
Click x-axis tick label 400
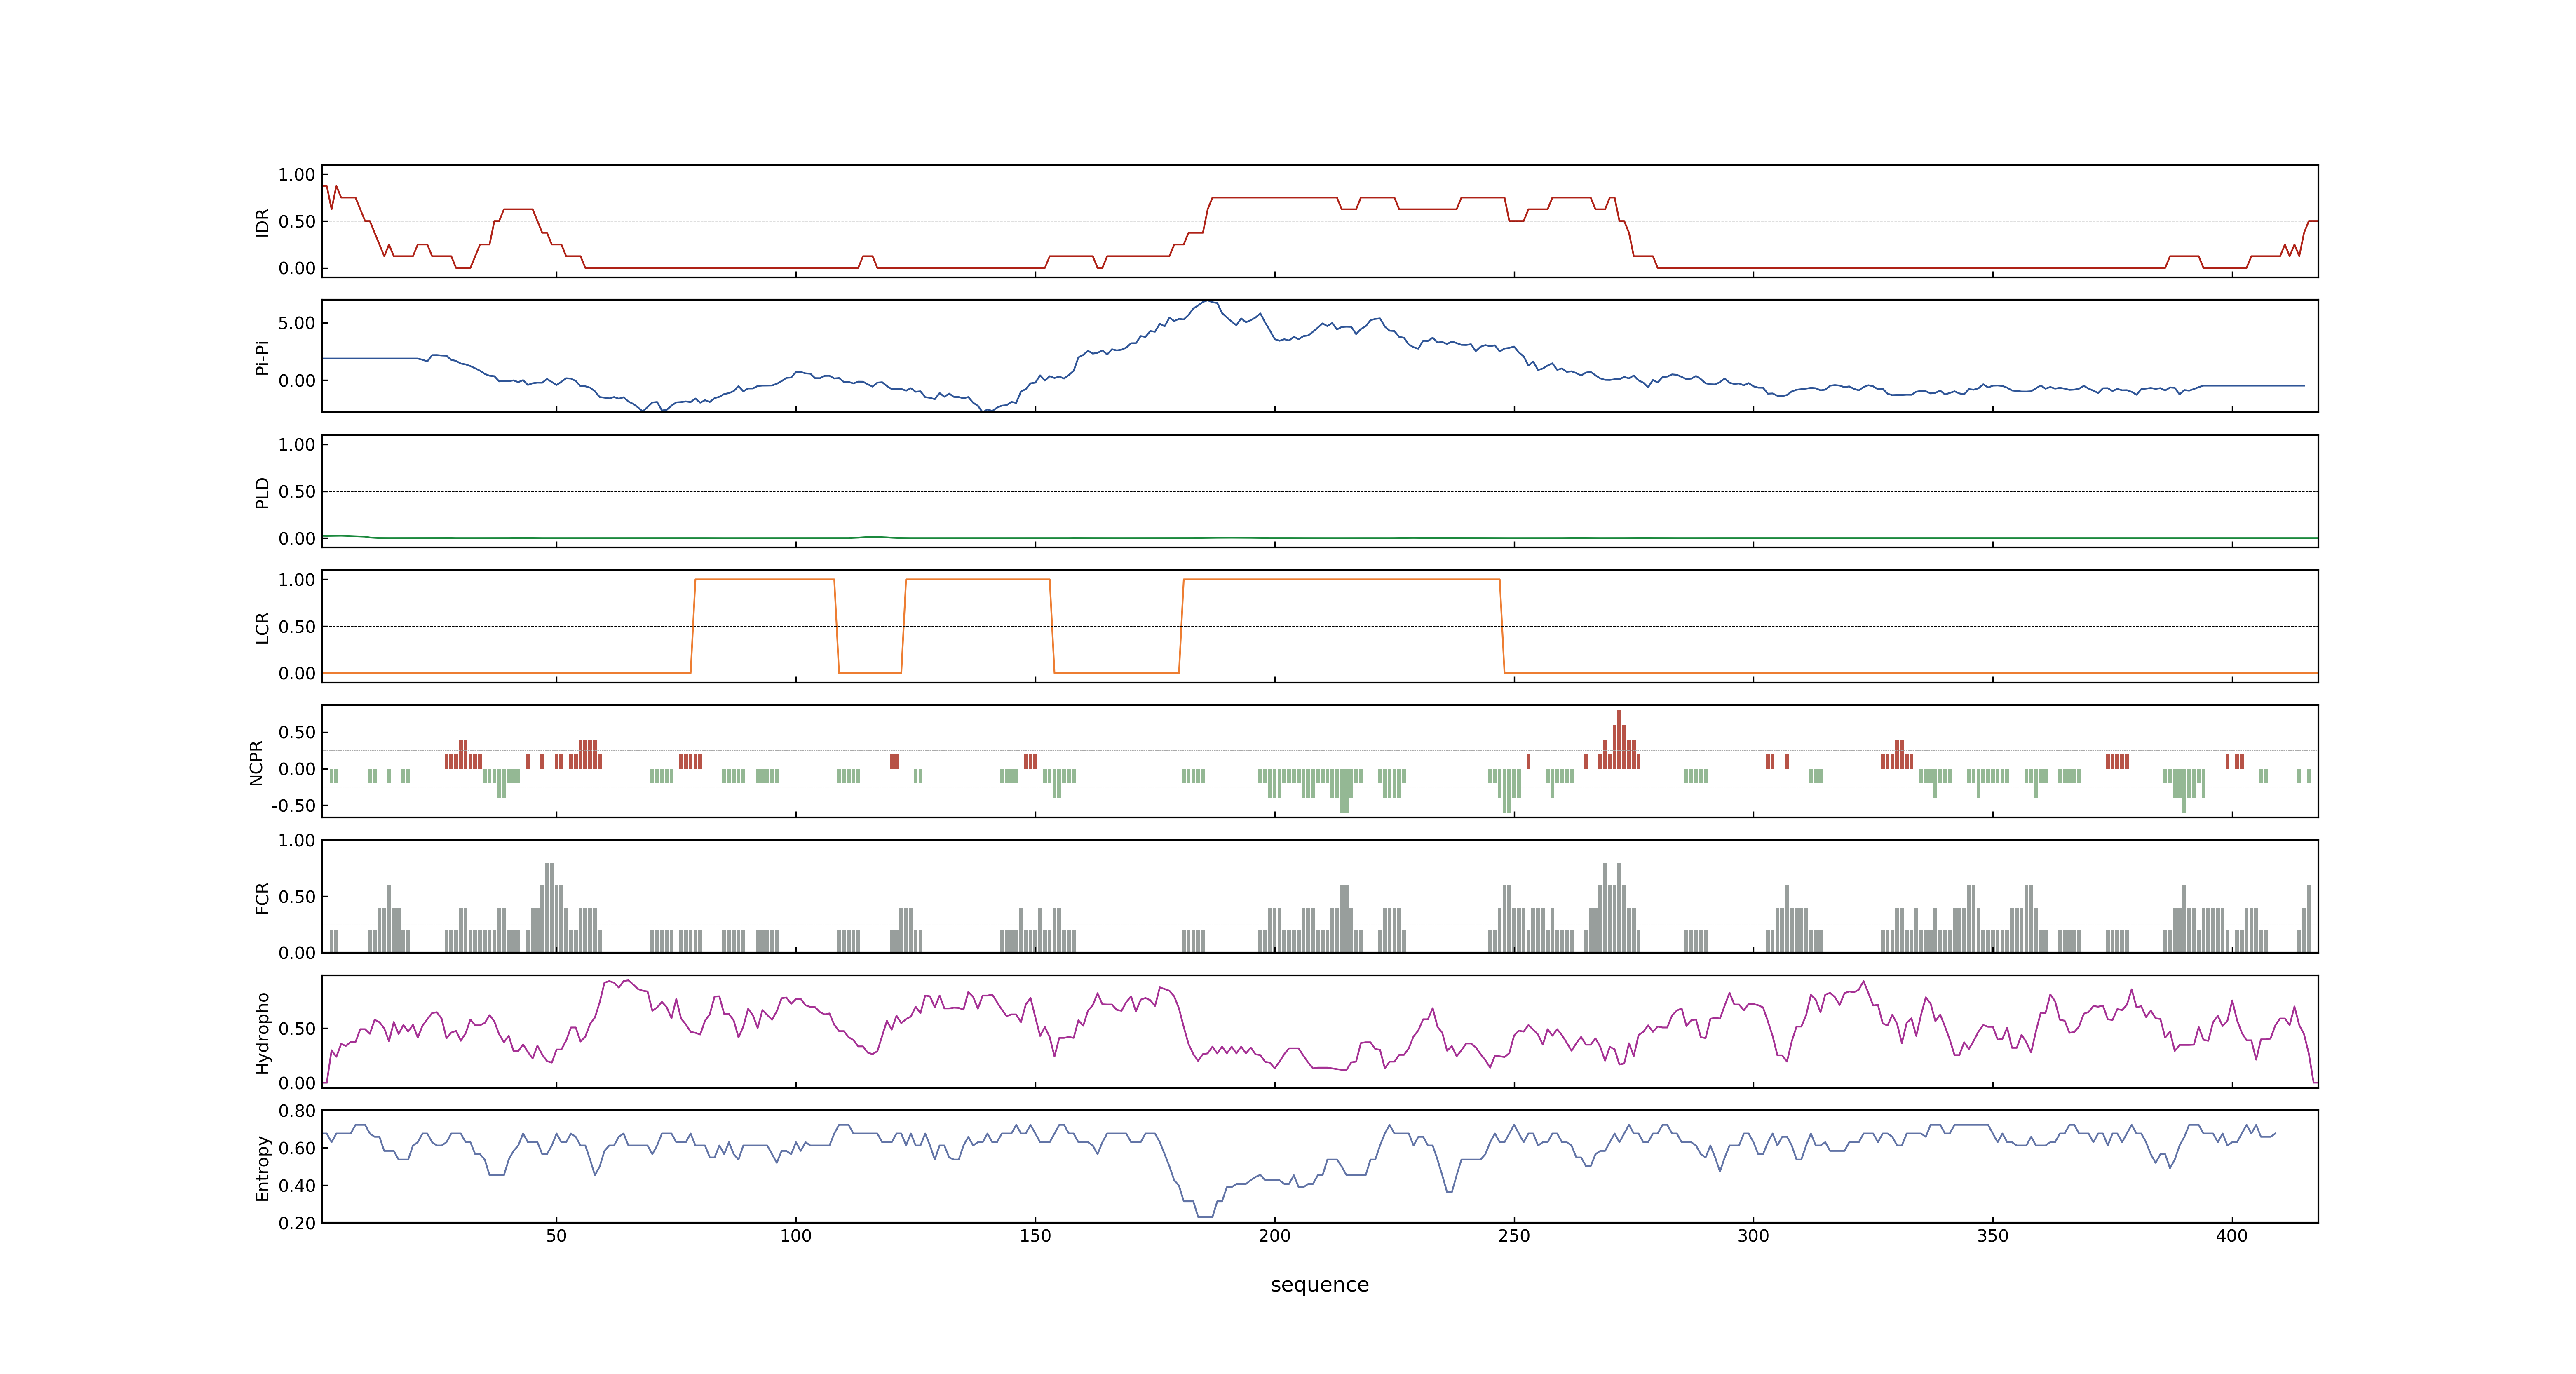[2231, 1236]
